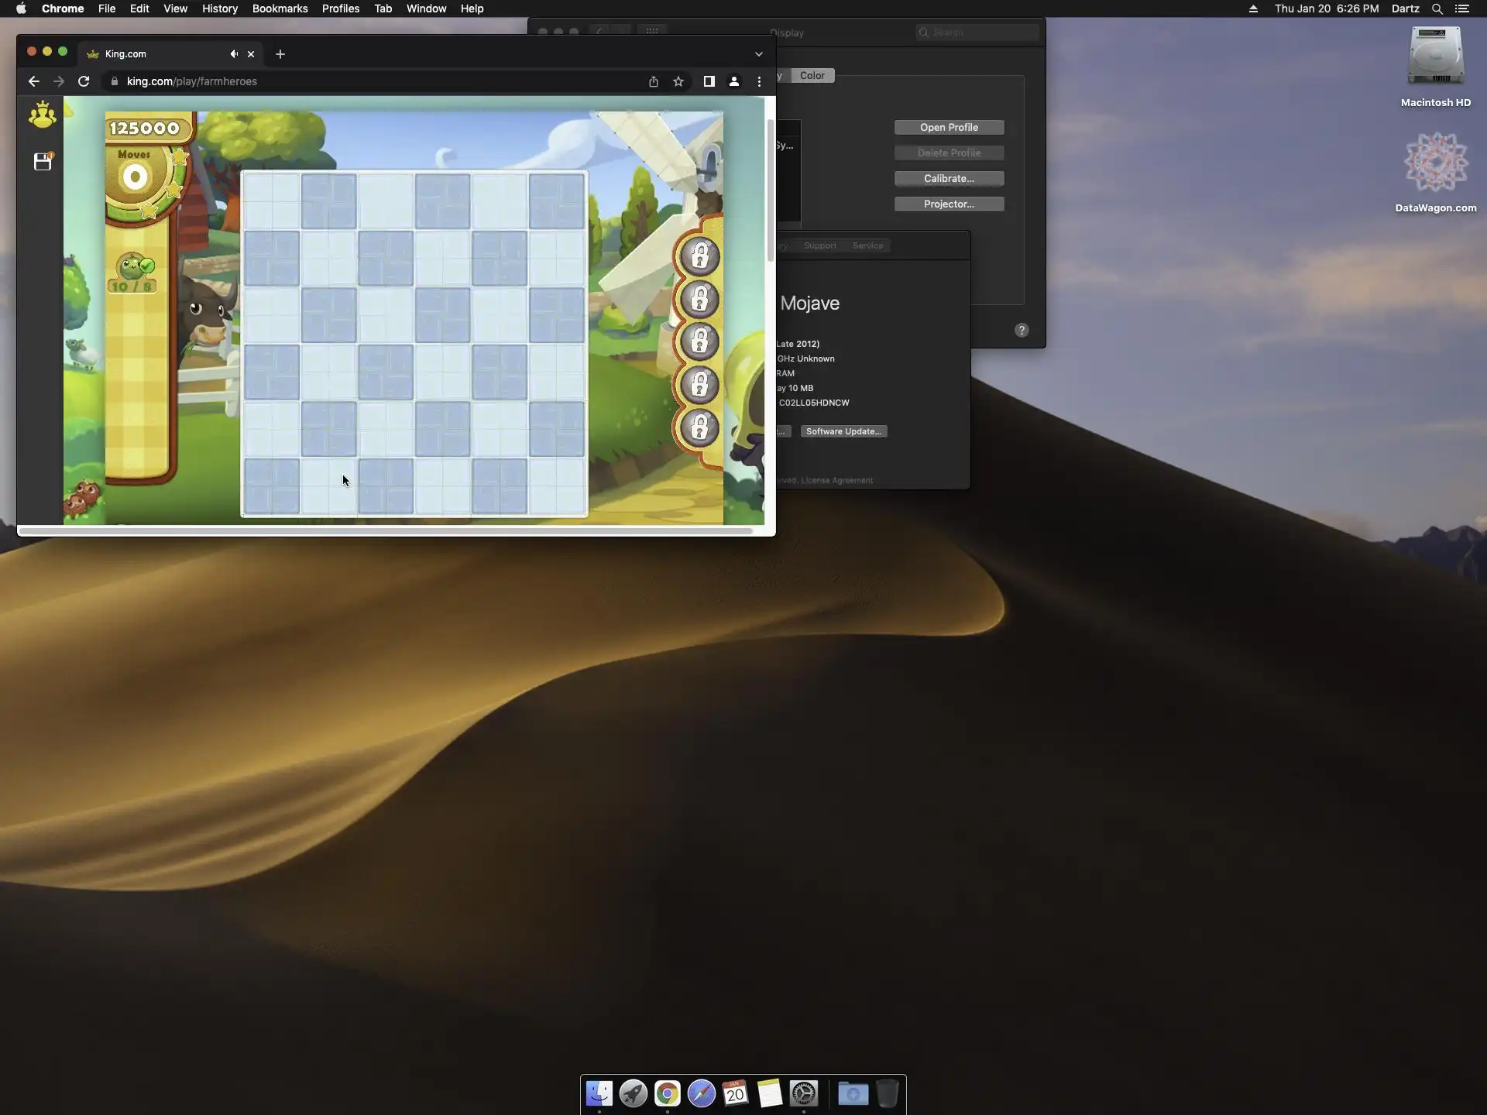Click the Software Update... button
Screen dimensions: 1487x1115
coord(843,431)
